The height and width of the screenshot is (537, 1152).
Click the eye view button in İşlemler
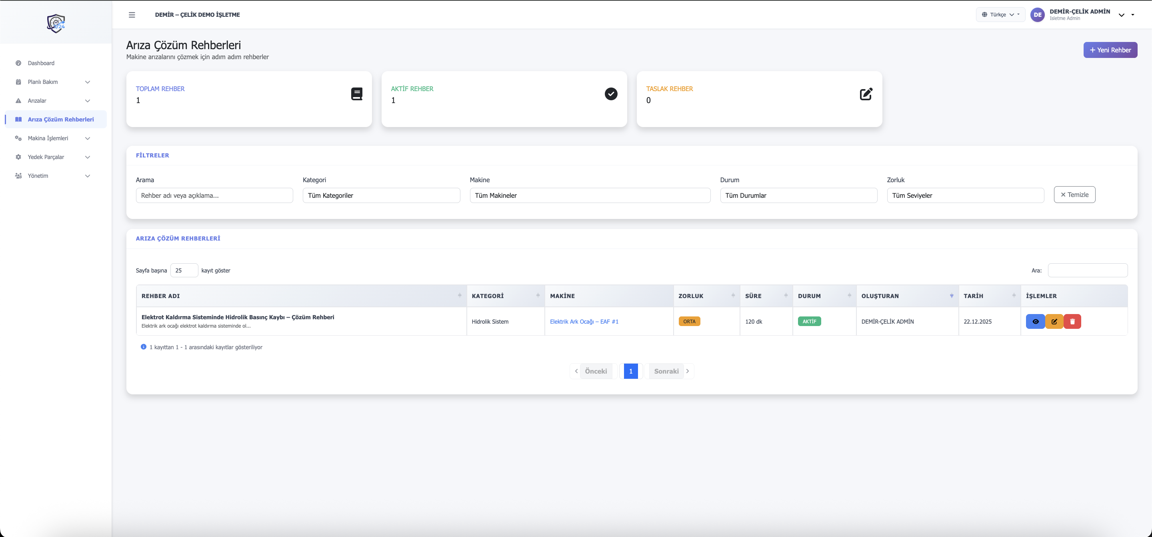(x=1035, y=321)
